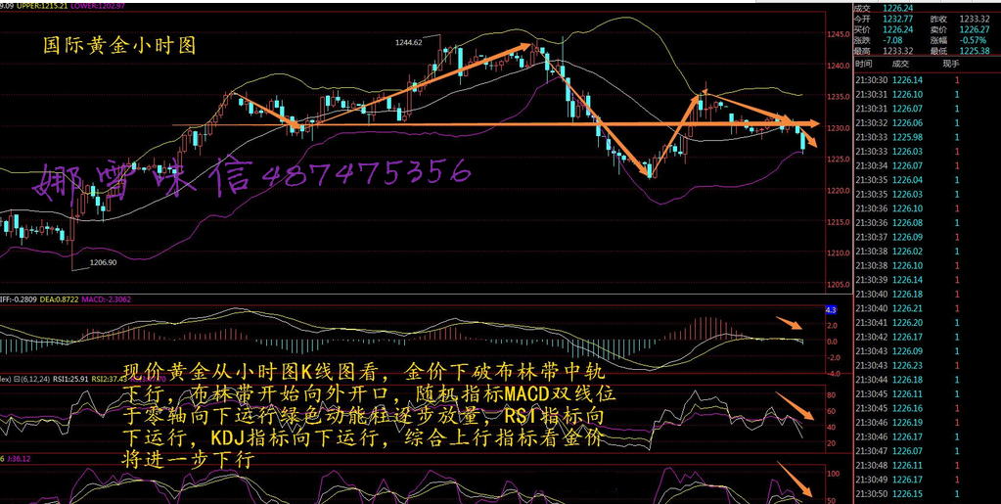The image size is (1001, 504).
Task: Click the J:36.12 KDJ readout
Action: point(20,459)
